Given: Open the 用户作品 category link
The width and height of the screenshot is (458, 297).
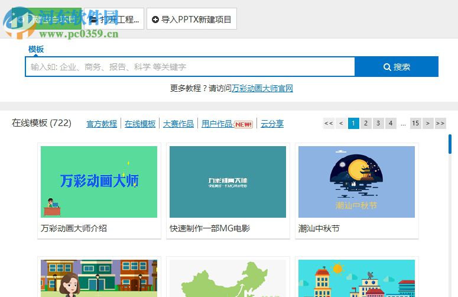Looking at the screenshot, I should 217,124.
